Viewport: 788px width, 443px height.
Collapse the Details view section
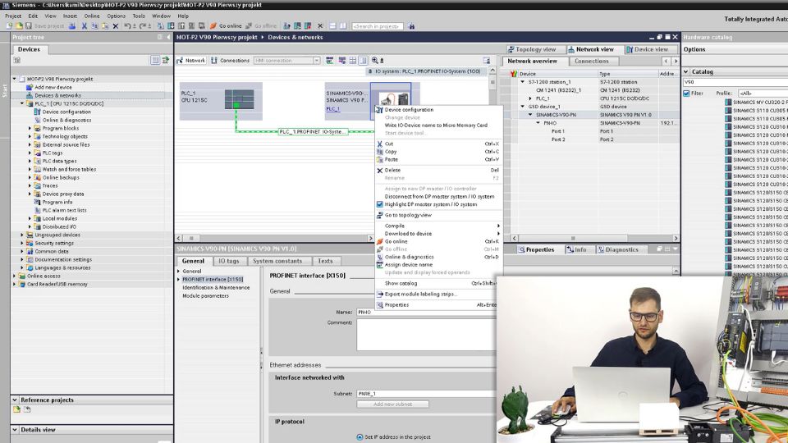coord(15,430)
